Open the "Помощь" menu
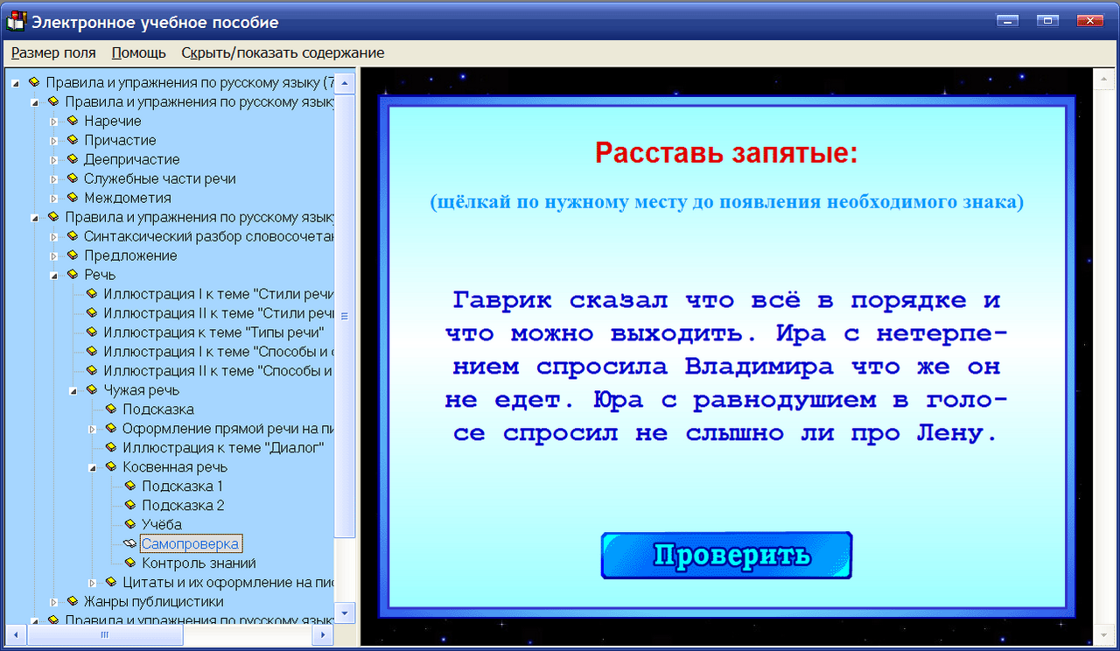The width and height of the screenshot is (1120, 651). (x=137, y=52)
